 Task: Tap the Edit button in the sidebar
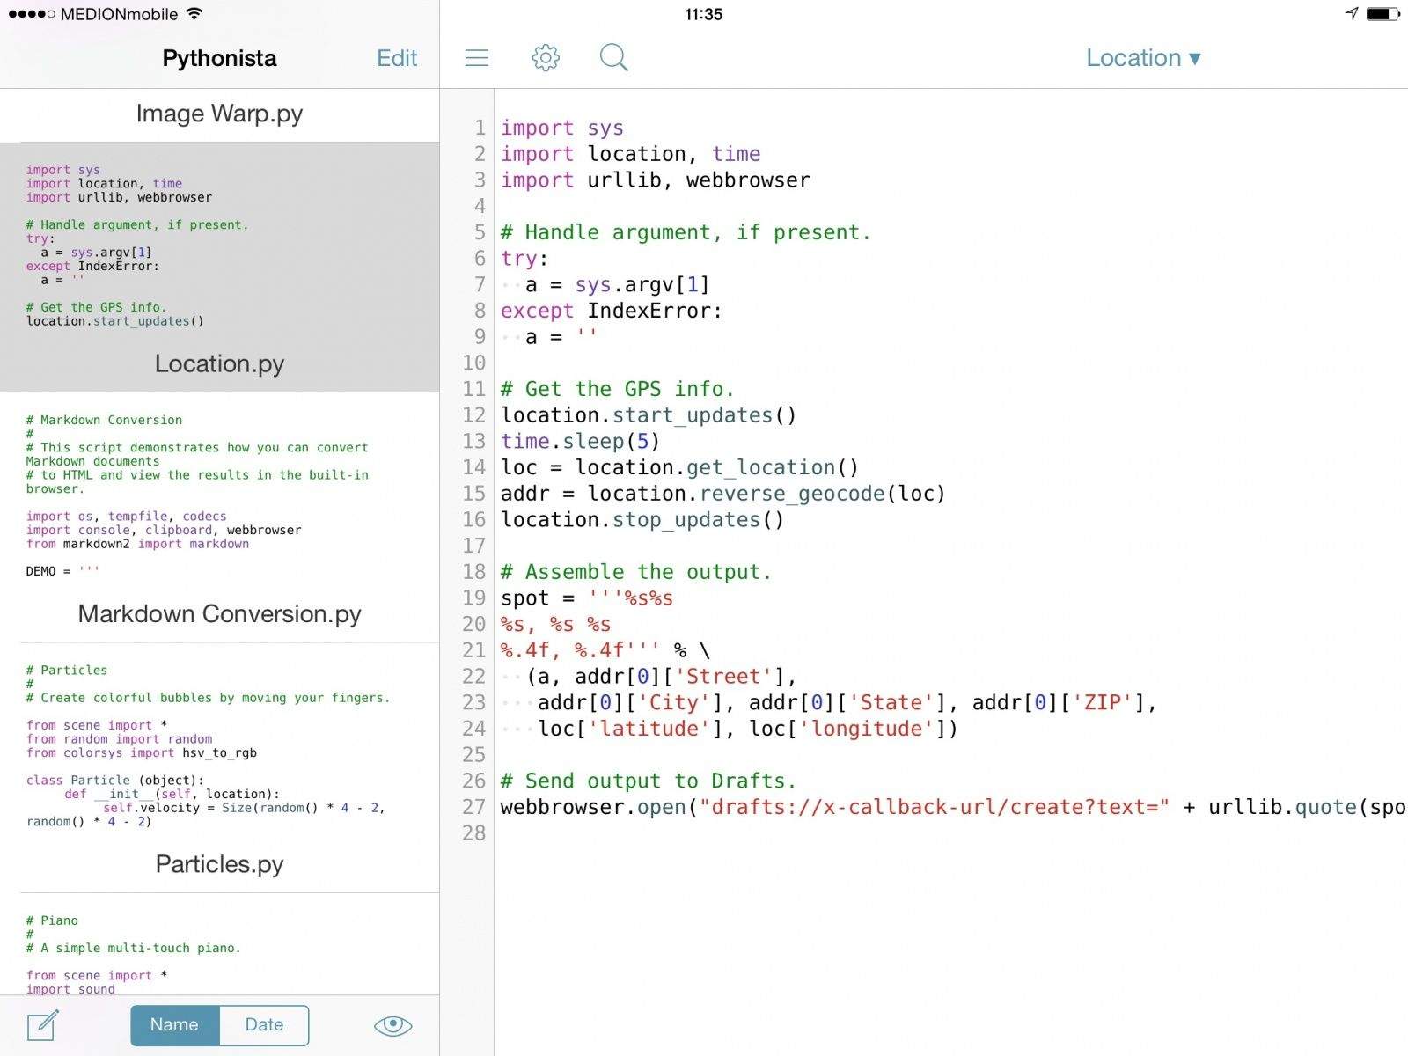[x=397, y=57]
